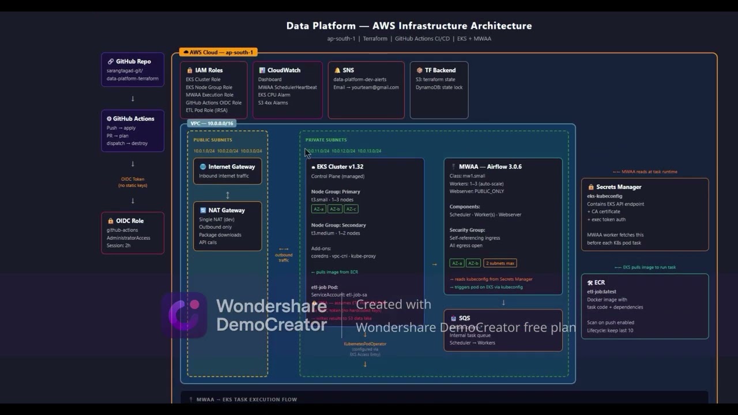Click the icon beside NAT Gateway
The height and width of the screenshot is (415, 738).
point(202,210)
